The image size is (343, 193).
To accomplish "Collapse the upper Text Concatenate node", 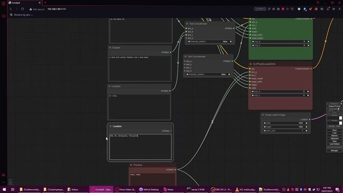I will click(187, 24).
